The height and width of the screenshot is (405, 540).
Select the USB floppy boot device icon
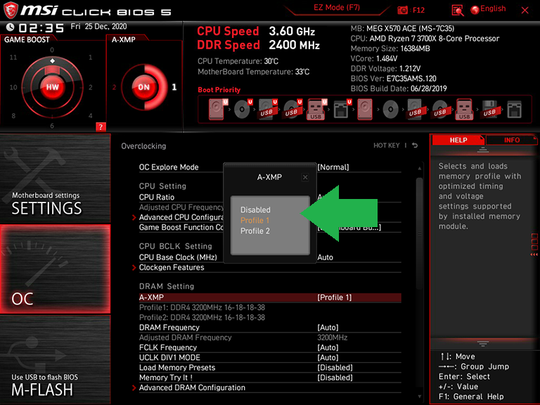(489, 109)
